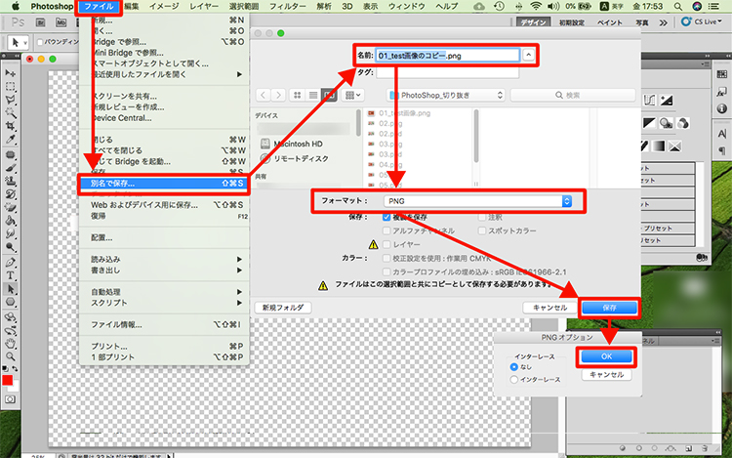Select the なし interlace radio button
The width and height of the screenshot is (732, 458).
[x=514, y=367]
